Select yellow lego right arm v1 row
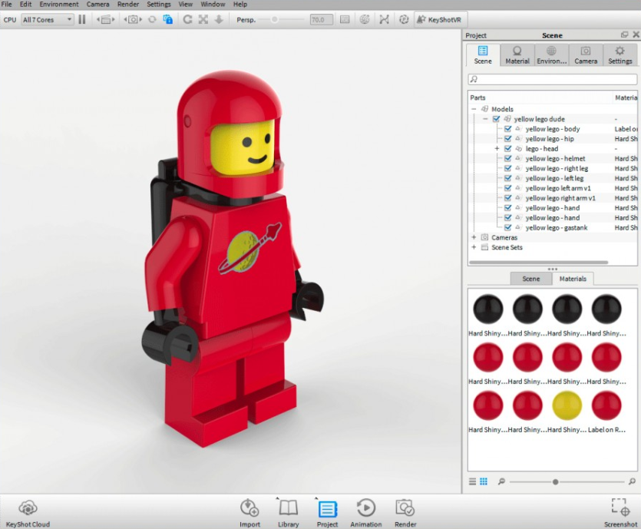641x529 pixels. [x=553, y=198]
